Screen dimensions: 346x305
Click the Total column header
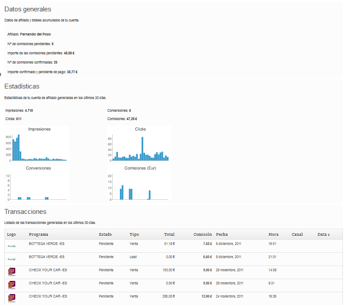169,234
